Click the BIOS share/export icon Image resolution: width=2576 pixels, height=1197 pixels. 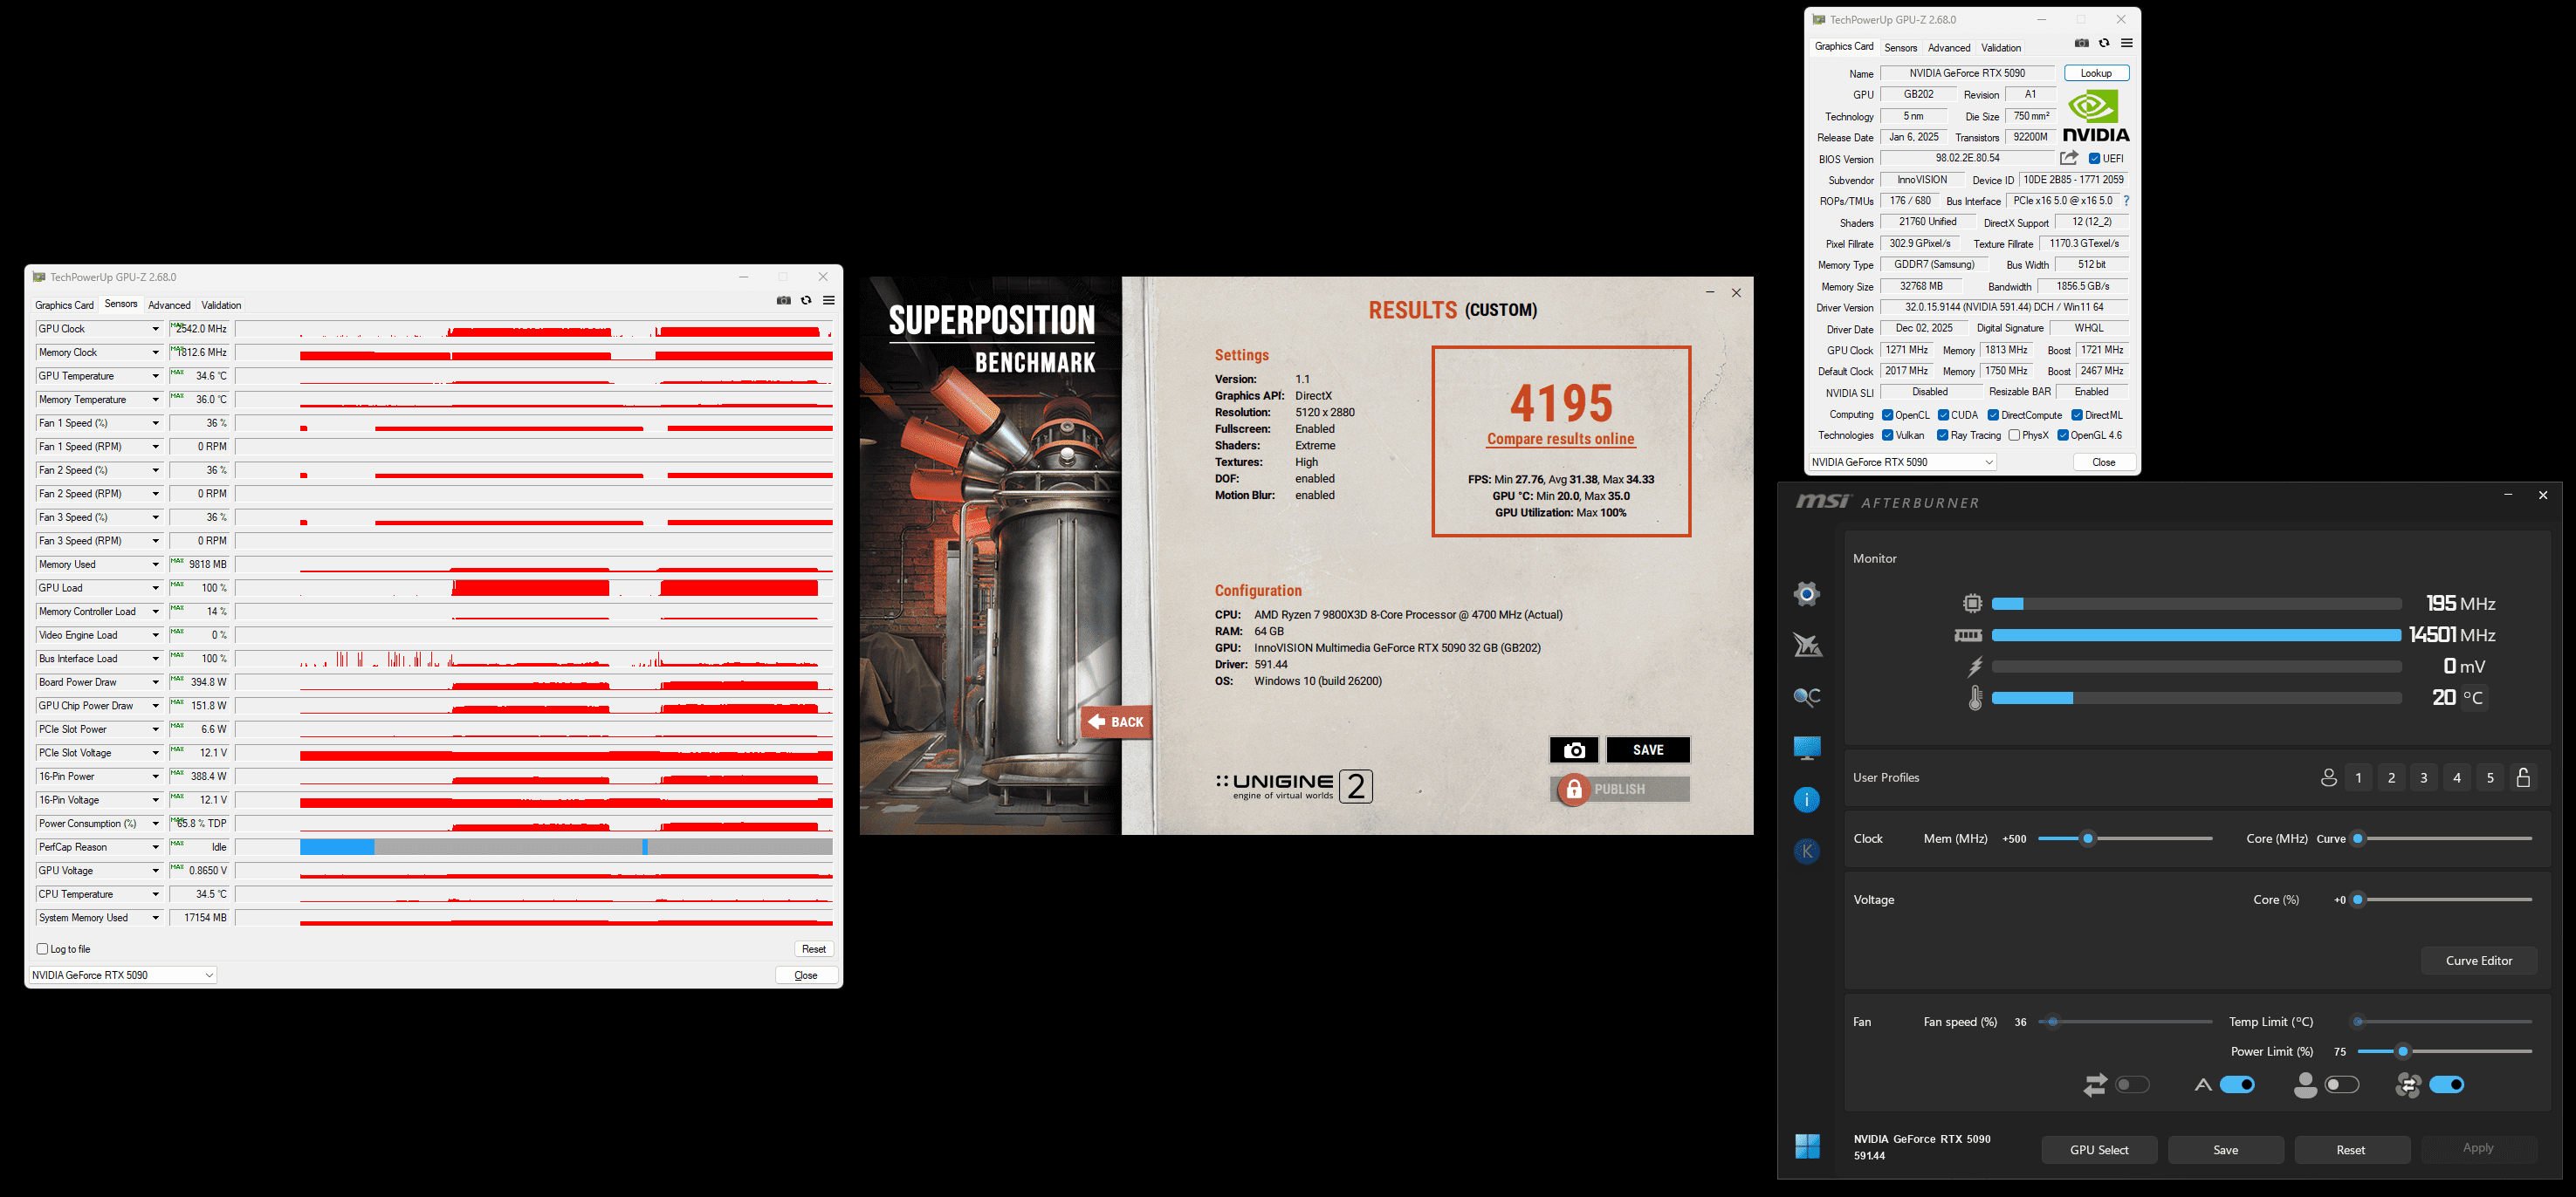click(x=2069, y=158)
